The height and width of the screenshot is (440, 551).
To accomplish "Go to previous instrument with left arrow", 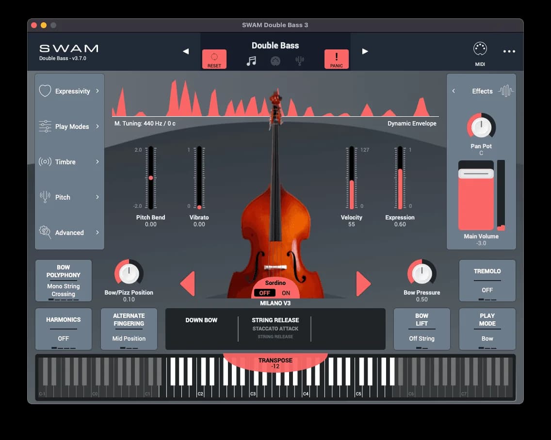I will pos(186,51).
